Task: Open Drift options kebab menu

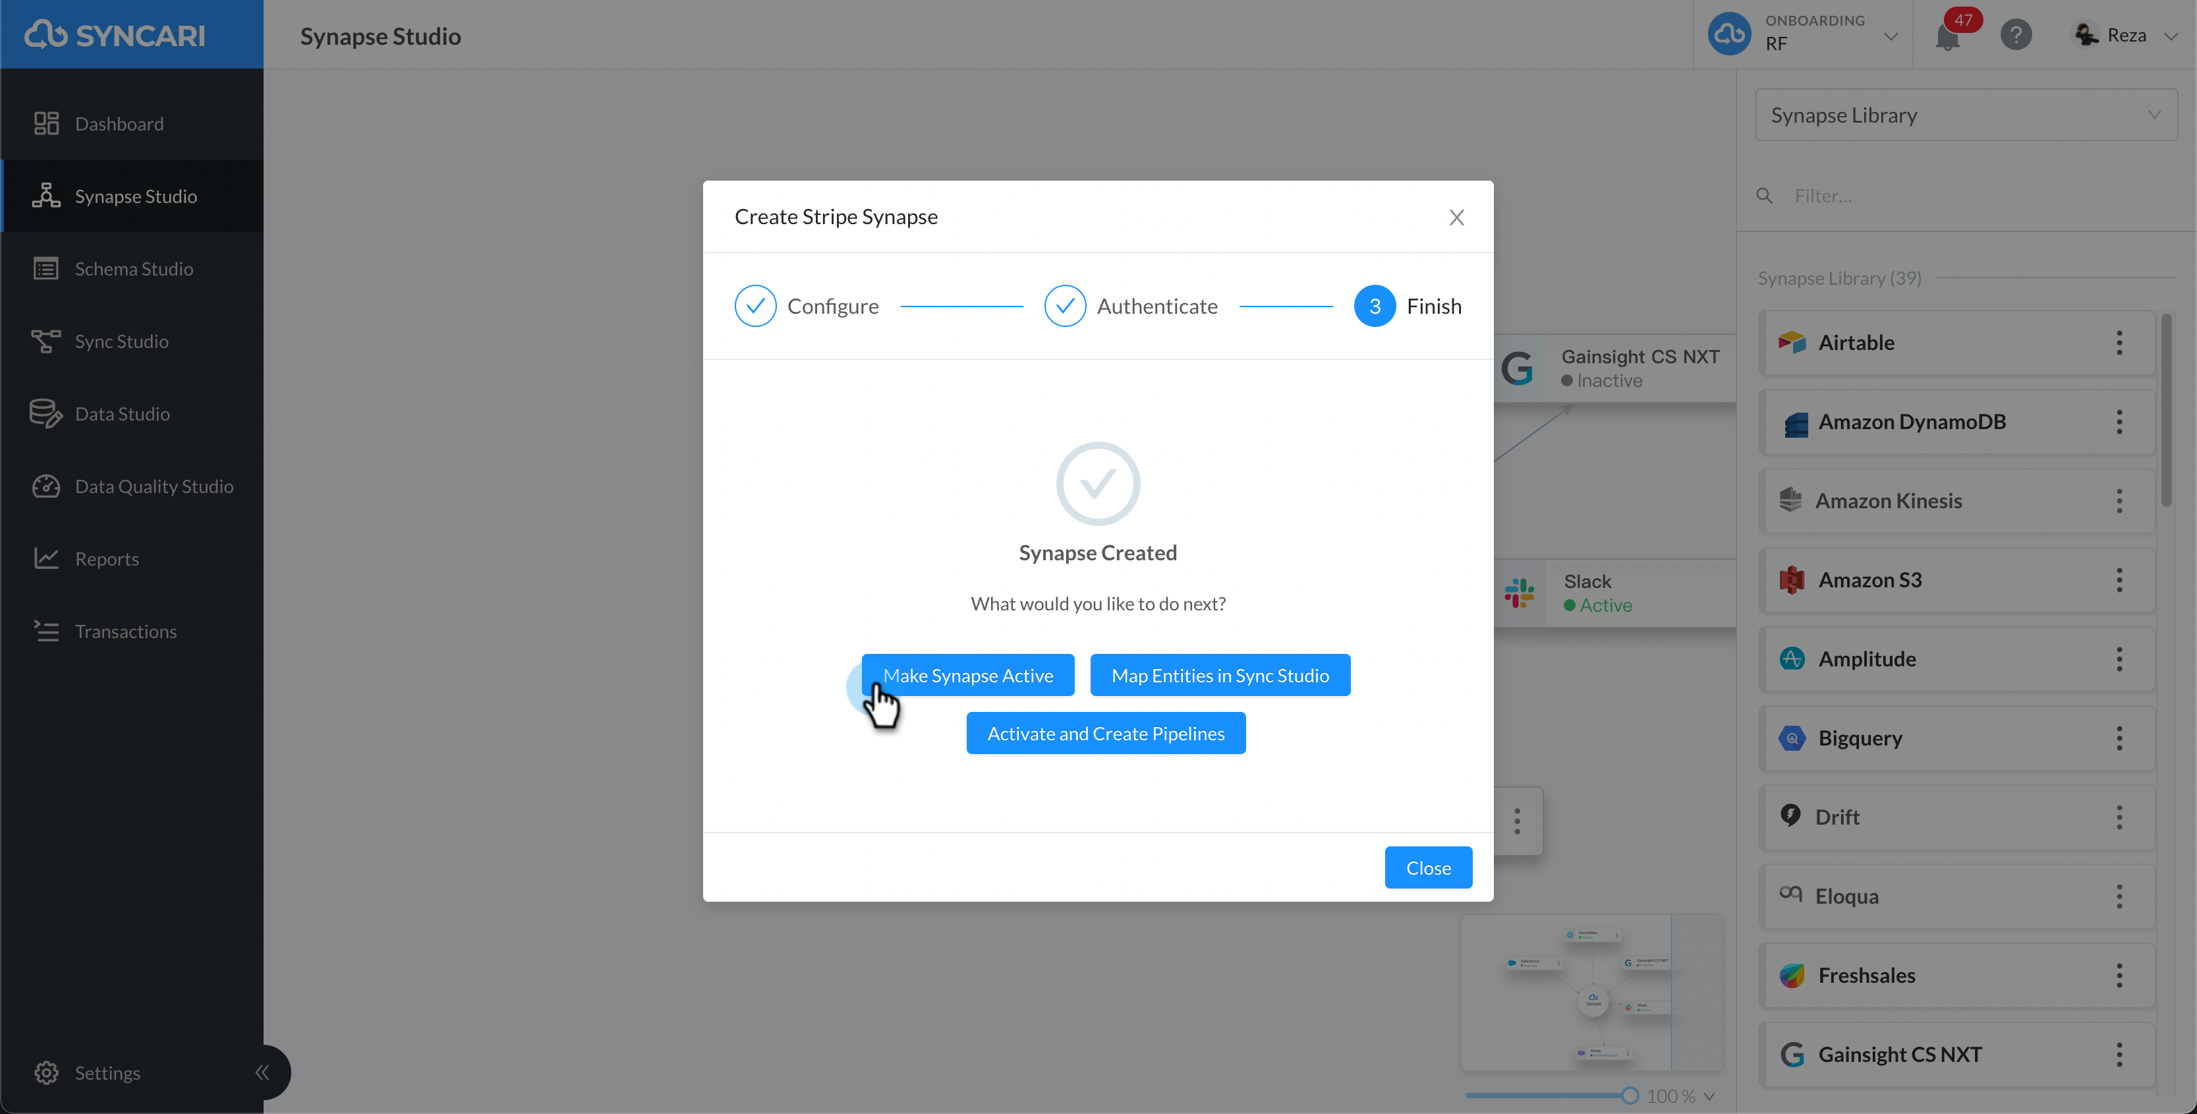Action: point(2119,817)
